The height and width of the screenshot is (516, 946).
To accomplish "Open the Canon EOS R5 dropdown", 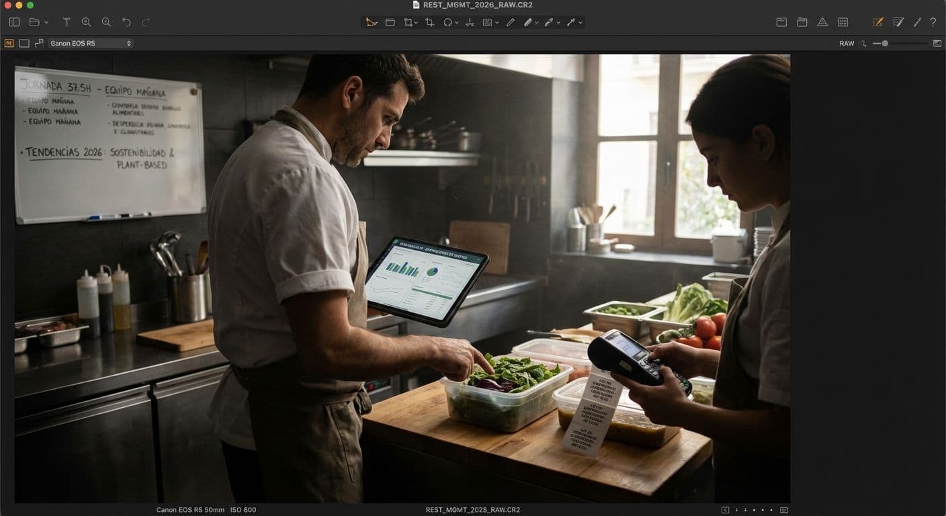I will tap(91, 43).
